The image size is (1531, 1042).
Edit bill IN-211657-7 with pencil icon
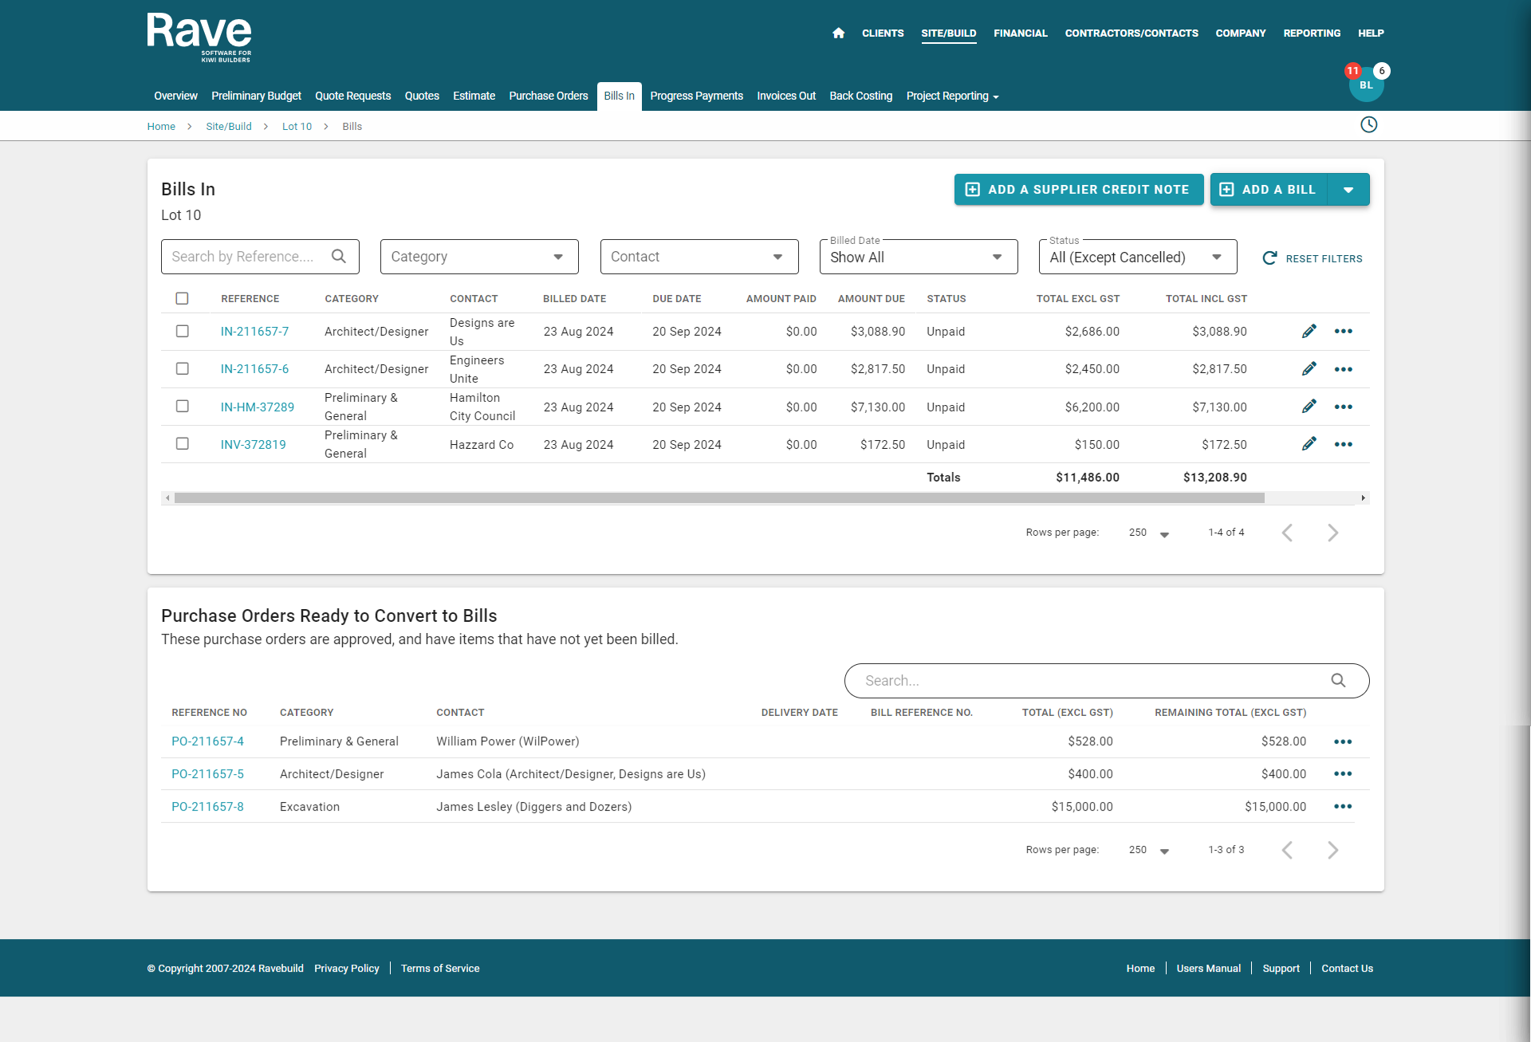[x=1309, y=332]
